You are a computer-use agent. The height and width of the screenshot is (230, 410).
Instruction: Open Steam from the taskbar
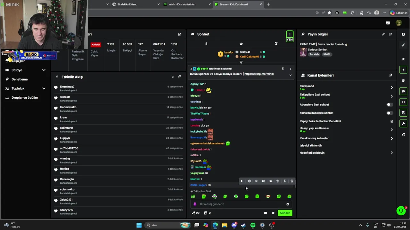(243, 225)
